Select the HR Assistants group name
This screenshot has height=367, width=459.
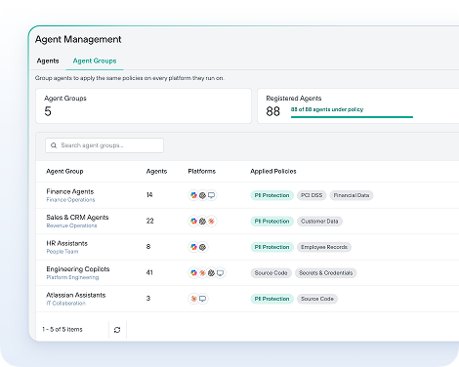coord(67,243)
